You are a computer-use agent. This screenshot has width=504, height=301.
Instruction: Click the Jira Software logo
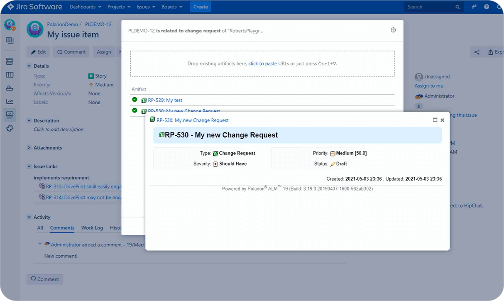point(34,7)
